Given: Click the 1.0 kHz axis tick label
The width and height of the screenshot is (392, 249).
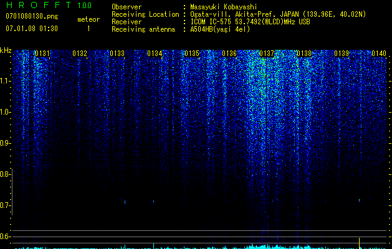Looking at the screenshot, I should click(5, 112).
